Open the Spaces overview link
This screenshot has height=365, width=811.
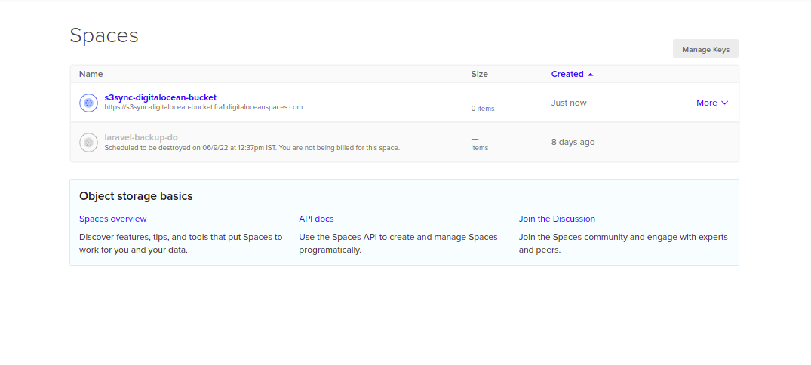[112, 219]
